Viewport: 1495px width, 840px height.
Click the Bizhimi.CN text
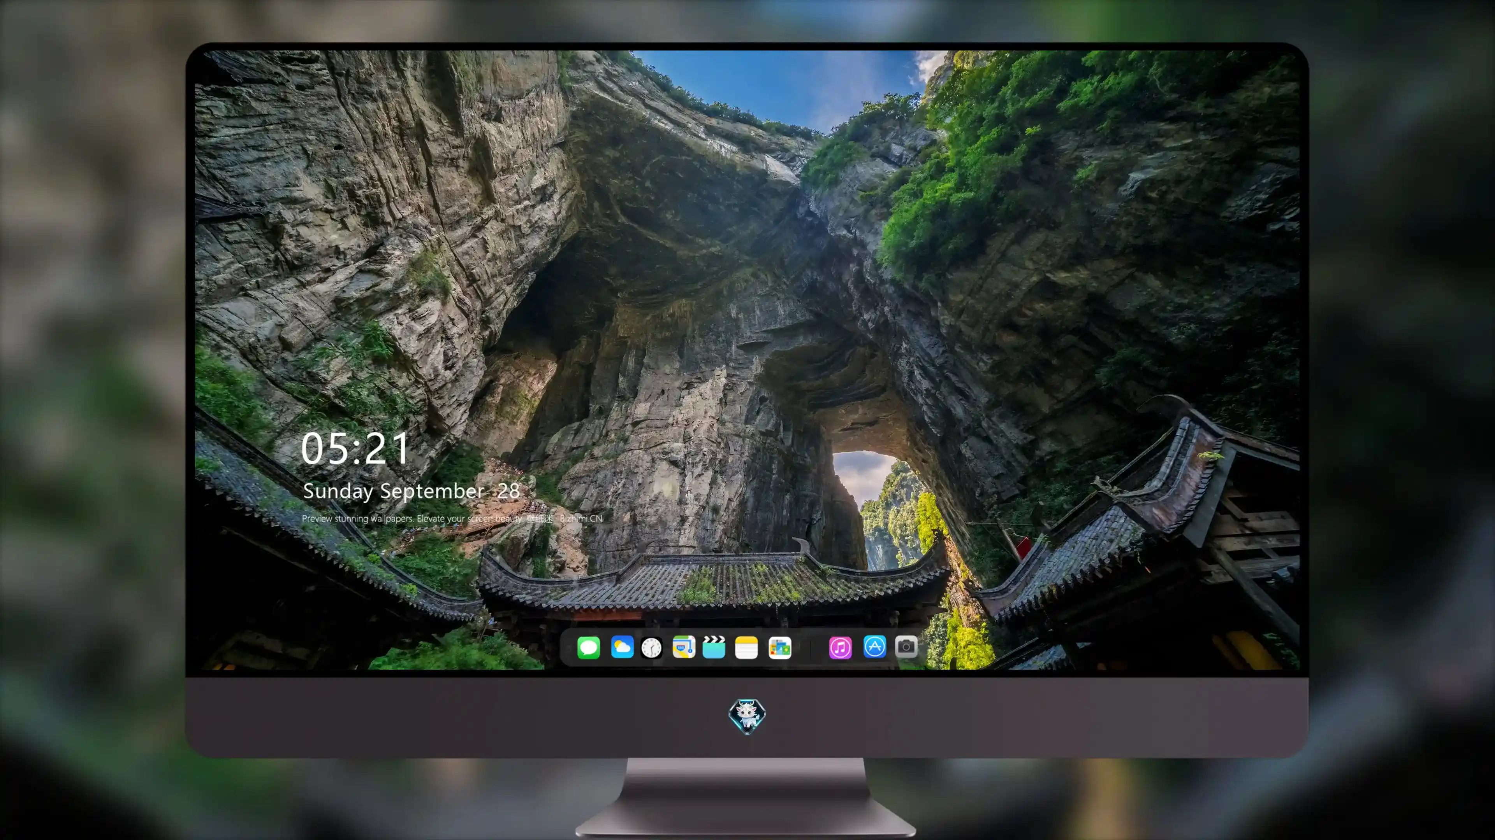[x=581, y=518]
